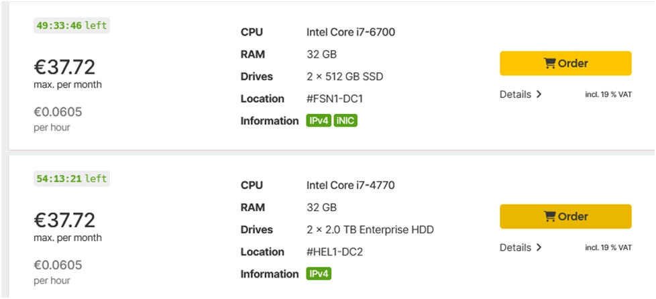
Task: Open the Details link for the HEL1-DC2 server
Action: coord(516,247)
